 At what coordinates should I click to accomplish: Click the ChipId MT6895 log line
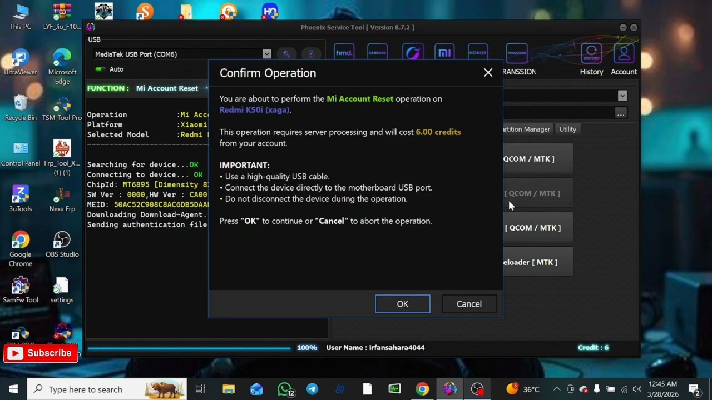click(x=148, y=184)
